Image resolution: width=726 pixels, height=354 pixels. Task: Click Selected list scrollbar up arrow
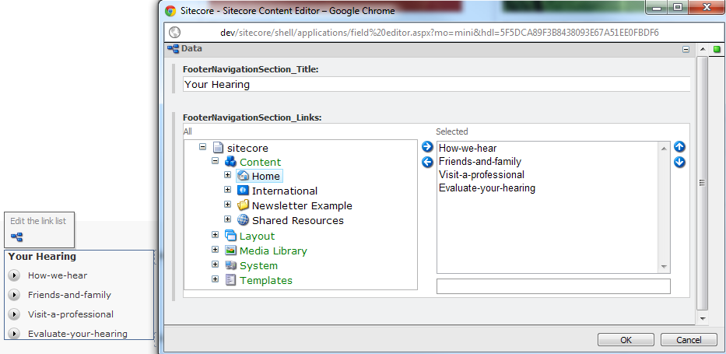[664, 148]
